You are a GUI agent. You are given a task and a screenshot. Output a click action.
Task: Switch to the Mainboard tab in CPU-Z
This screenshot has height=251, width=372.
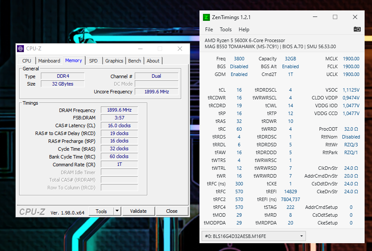click(x=49, y=61)
